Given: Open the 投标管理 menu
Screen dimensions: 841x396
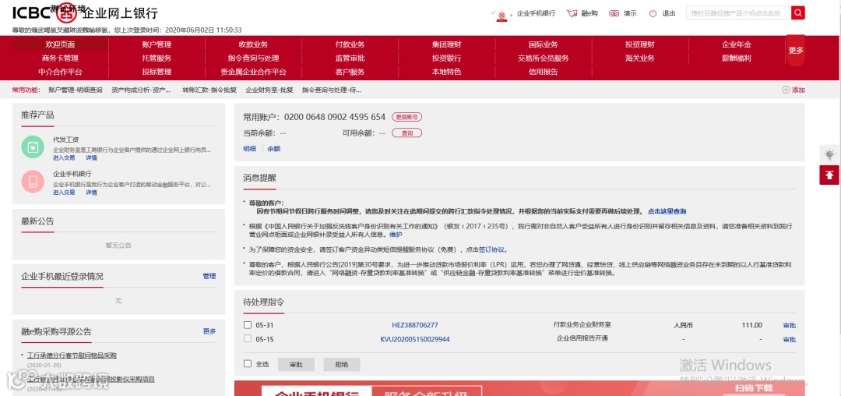Looking at the screenshot, I should [x=157, y=72].
